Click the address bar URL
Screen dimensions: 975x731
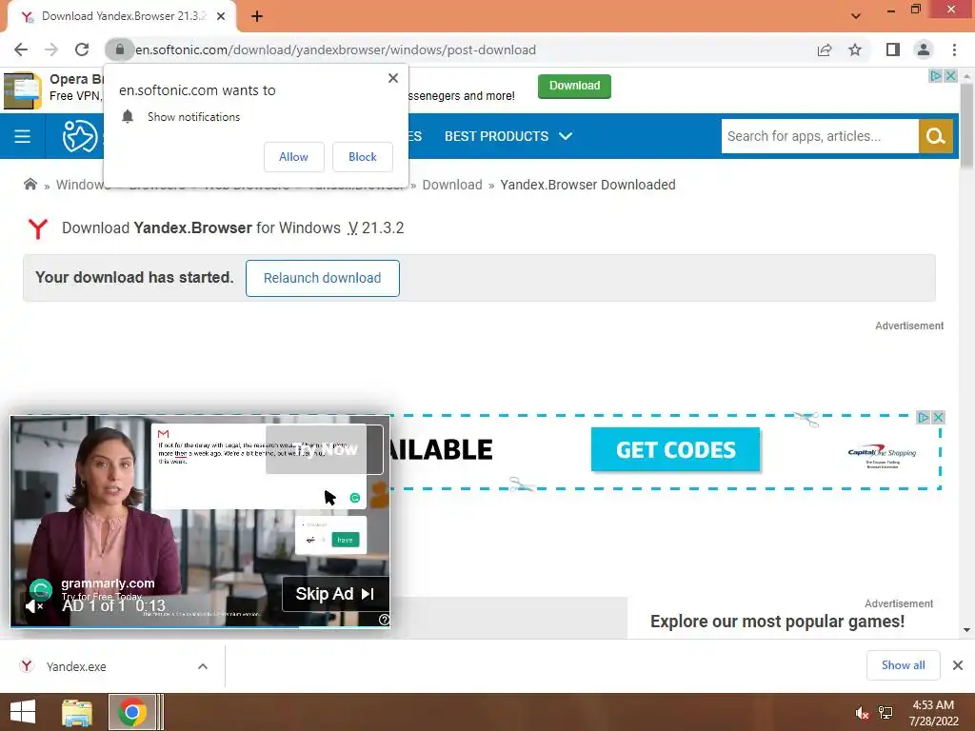coord(336,49)
